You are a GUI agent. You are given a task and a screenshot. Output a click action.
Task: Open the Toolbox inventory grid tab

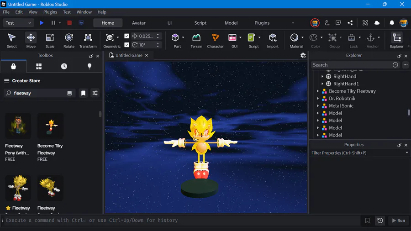[39, 66]
